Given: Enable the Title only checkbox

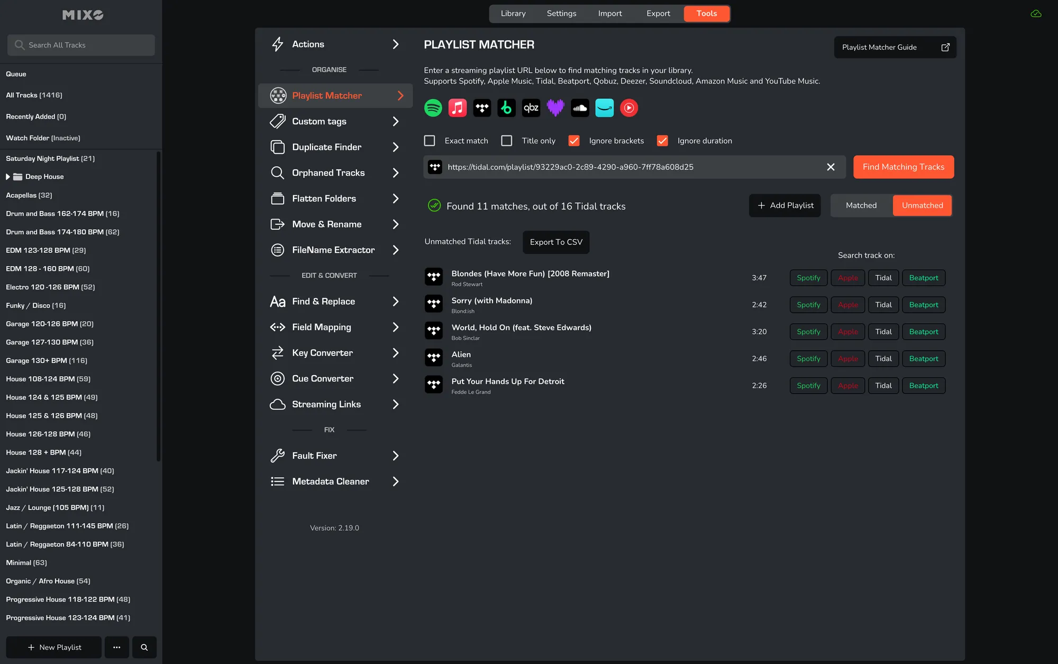Looking at the screenshot, I should [507, 141].
